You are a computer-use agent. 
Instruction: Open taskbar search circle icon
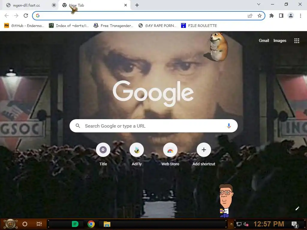[25, 224]
